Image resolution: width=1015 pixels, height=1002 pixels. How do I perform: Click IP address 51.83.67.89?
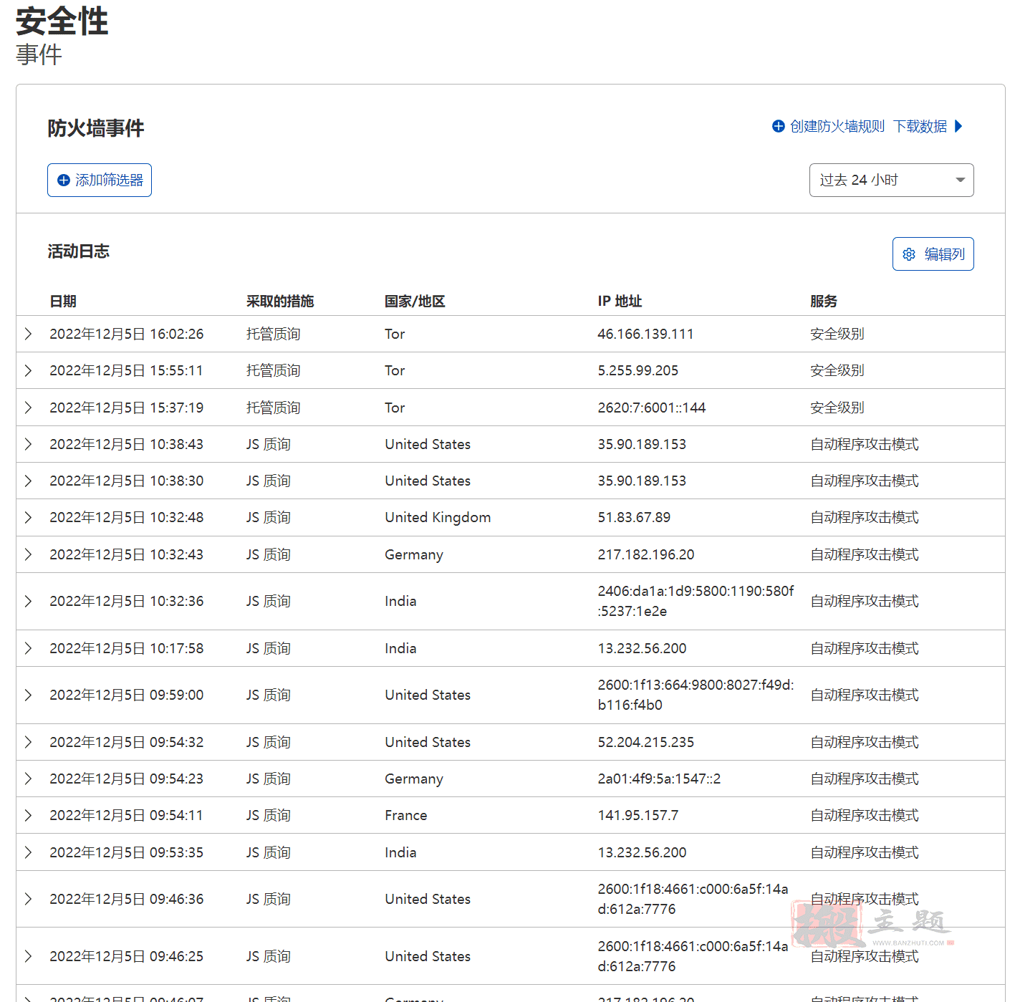tap(634, 517)
